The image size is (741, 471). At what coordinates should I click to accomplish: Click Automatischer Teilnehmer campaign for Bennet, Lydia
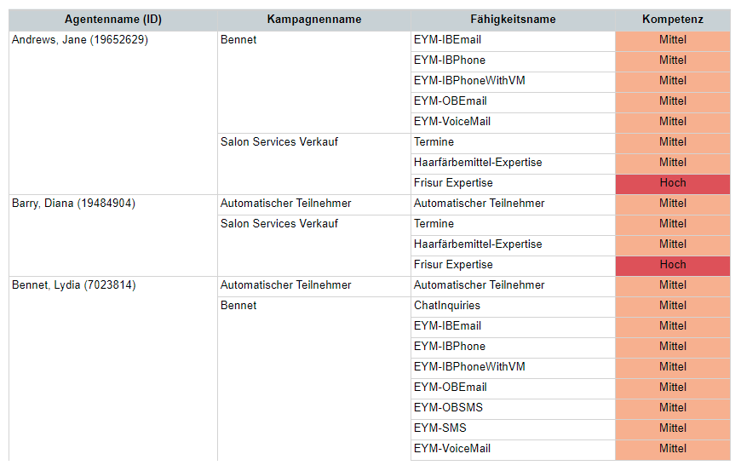285,284
